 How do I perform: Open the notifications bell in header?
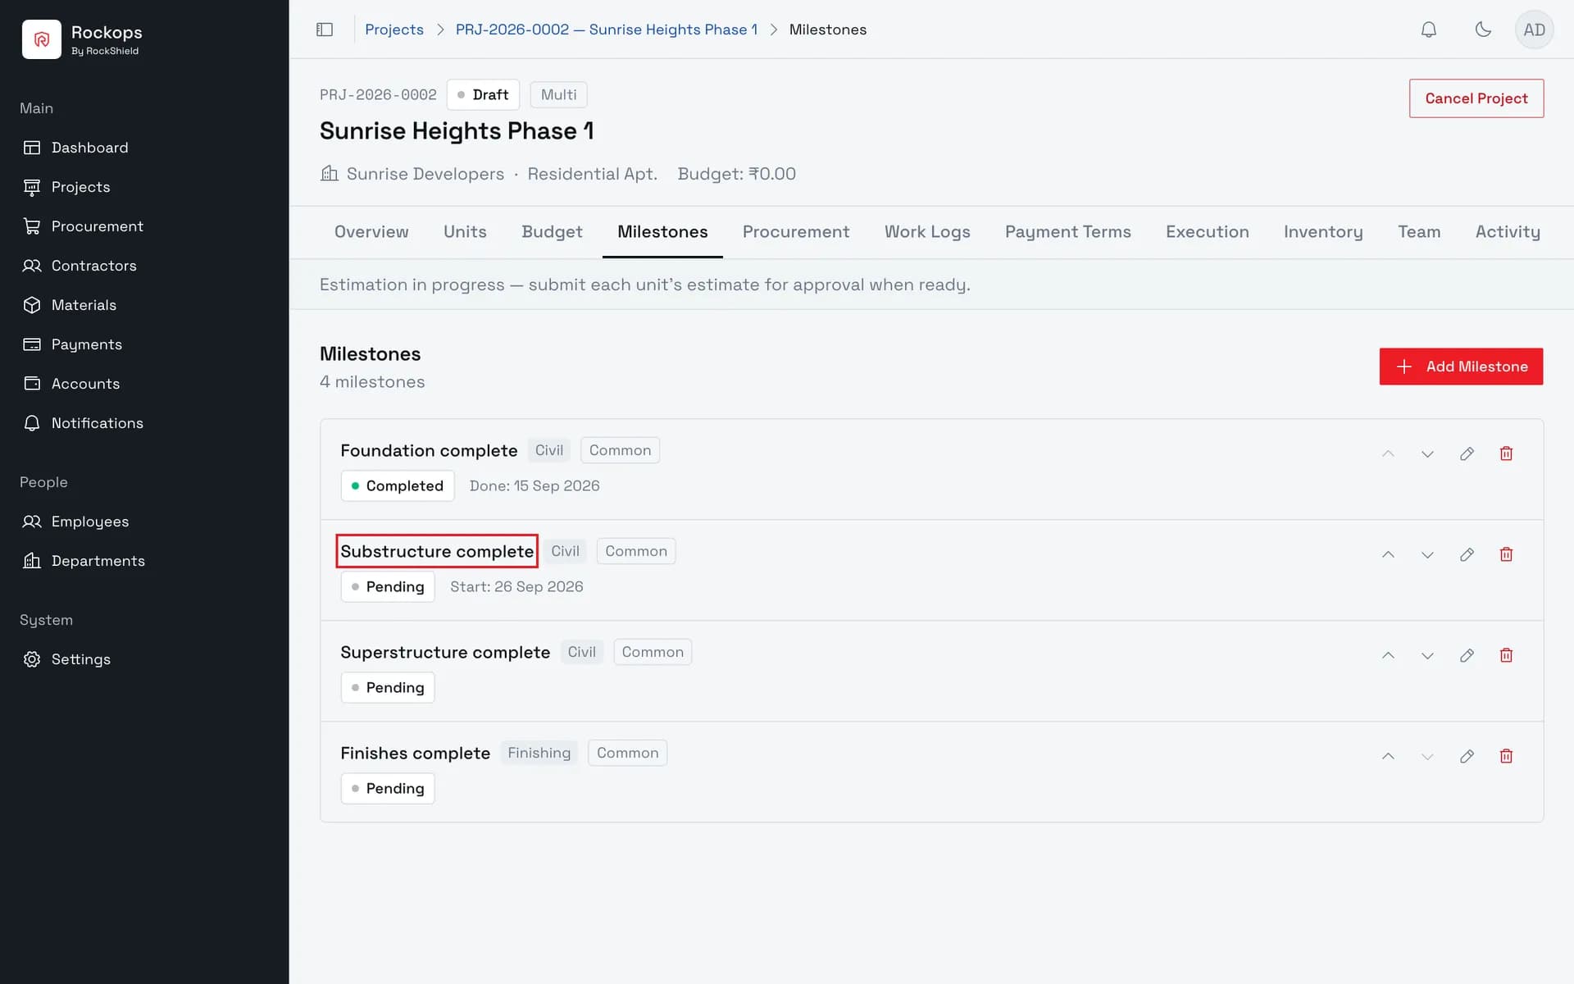point(1428,30)
